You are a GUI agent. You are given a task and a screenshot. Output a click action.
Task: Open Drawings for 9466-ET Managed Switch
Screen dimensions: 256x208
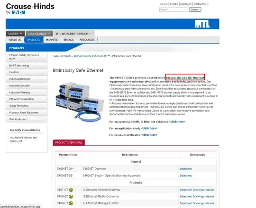[199, 203]
